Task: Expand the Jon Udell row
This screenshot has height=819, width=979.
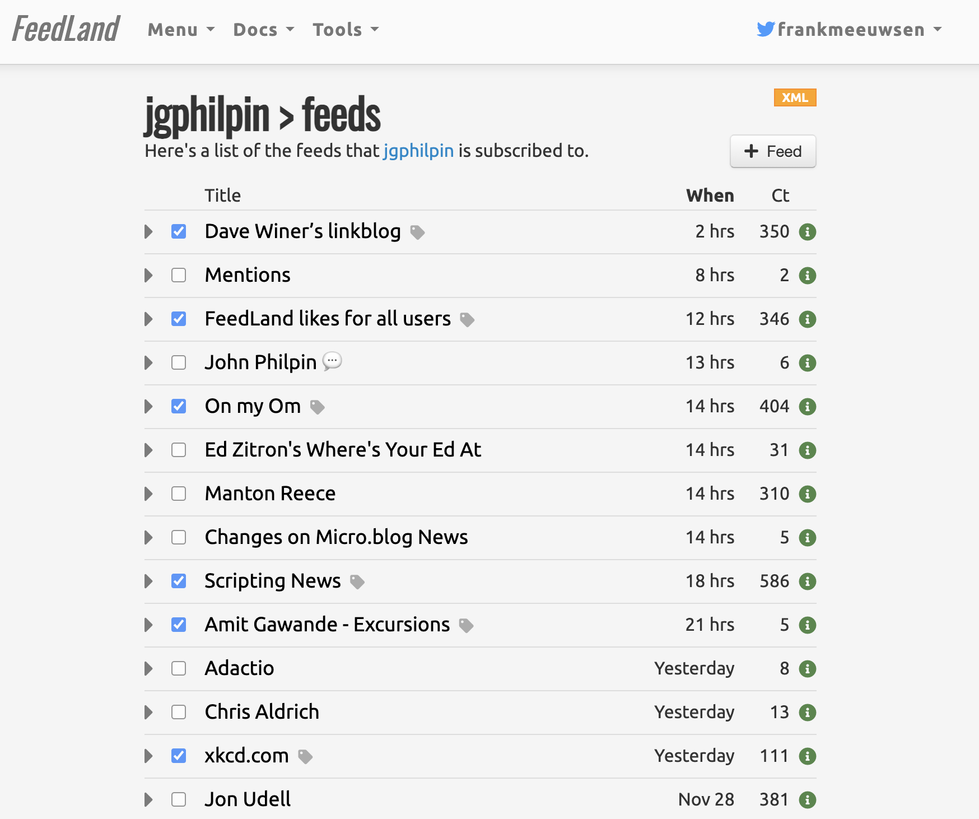Action: click(148, 799)
